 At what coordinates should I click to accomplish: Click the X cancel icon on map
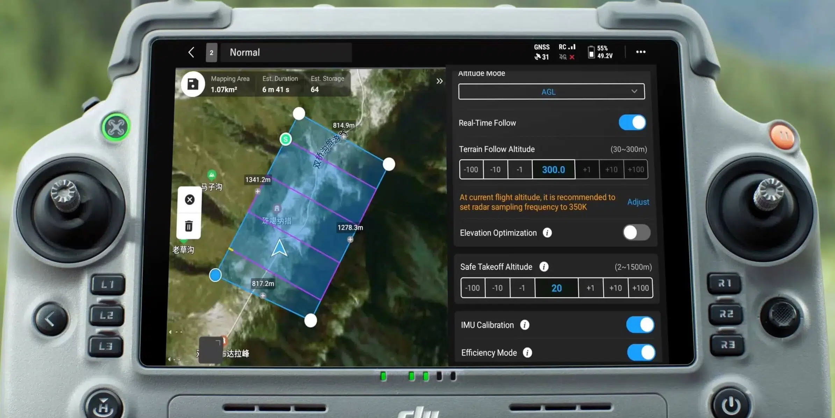pos(189,200)
